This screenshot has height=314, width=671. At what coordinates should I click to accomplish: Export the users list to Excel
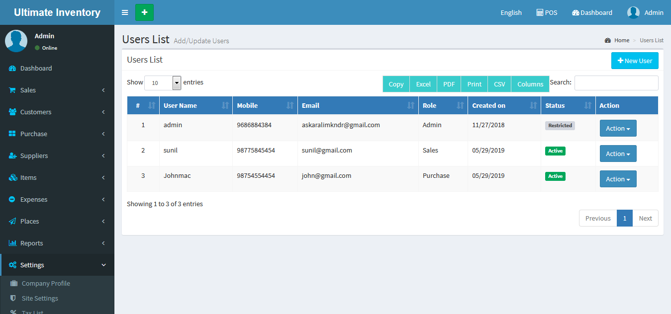(423, 84)
